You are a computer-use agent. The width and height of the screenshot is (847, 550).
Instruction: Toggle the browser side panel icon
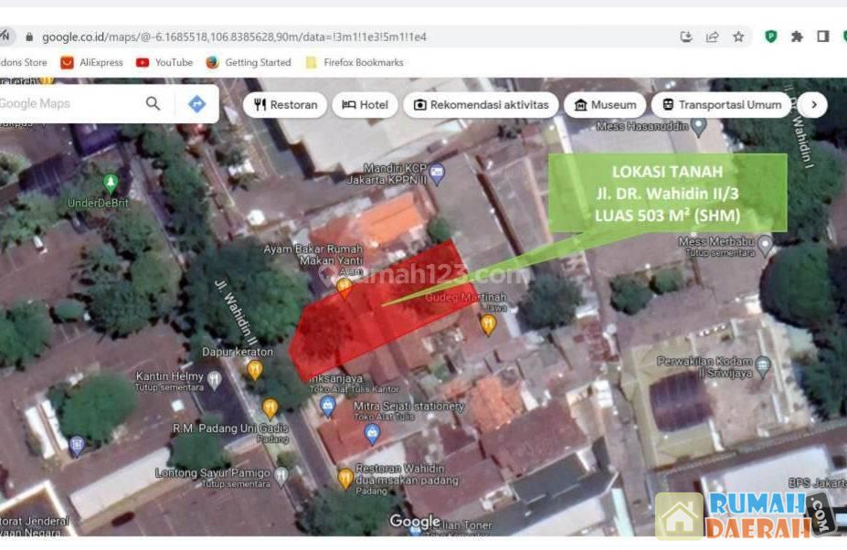[x=822, y=37]
